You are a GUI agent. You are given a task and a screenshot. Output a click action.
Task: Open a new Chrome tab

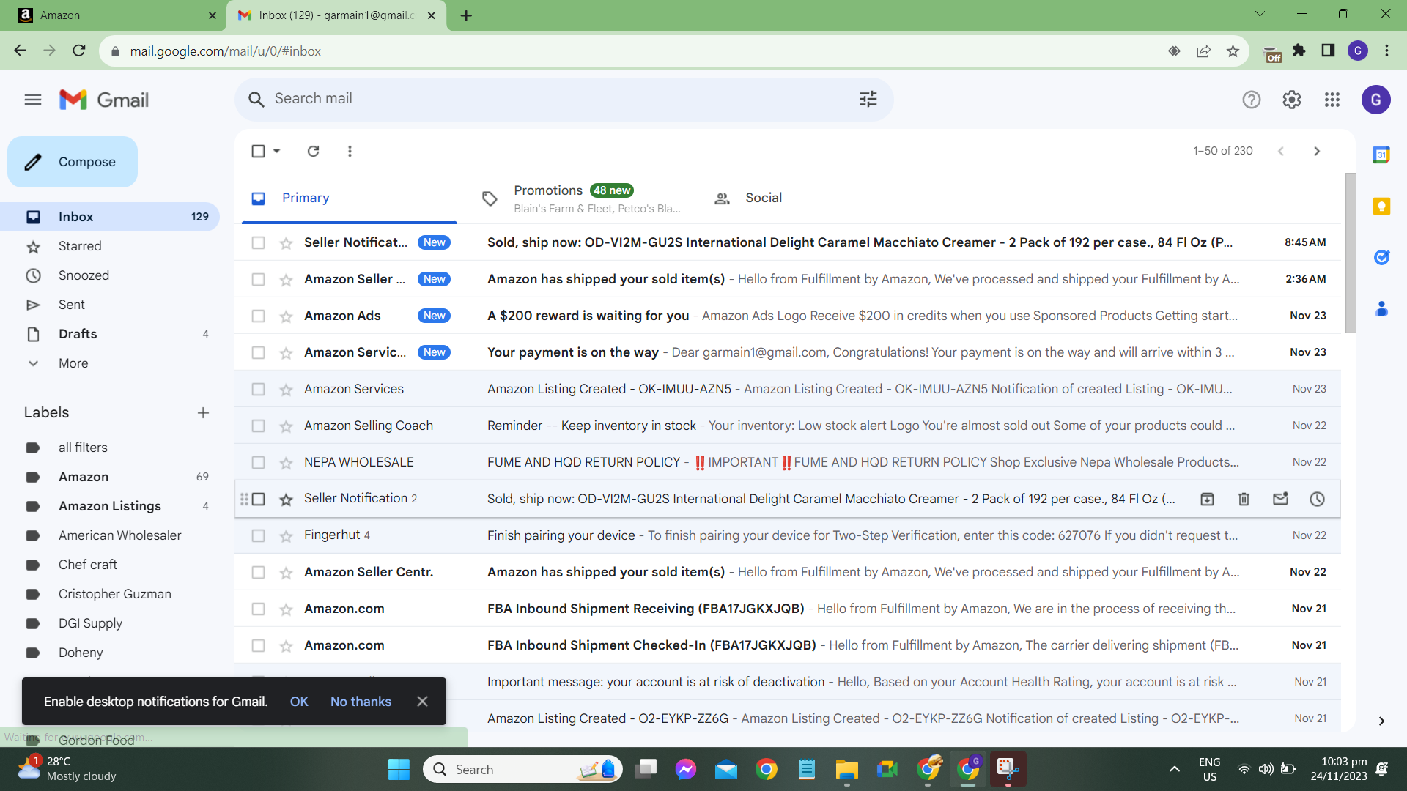466,15
